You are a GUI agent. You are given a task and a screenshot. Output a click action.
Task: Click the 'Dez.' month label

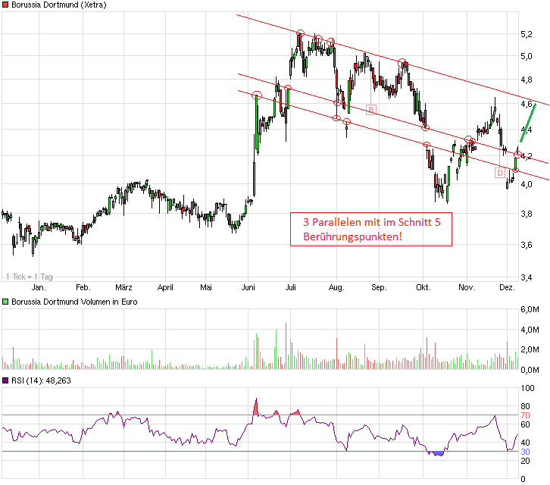(508, 287)
